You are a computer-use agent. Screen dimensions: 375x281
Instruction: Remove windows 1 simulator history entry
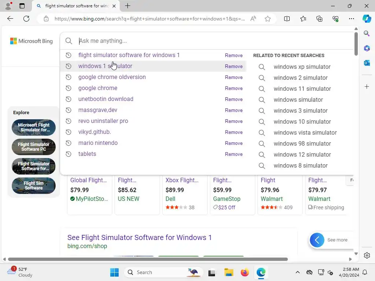(x=234, y=67)
